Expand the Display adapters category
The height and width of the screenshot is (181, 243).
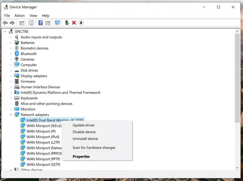click(11, 76)
